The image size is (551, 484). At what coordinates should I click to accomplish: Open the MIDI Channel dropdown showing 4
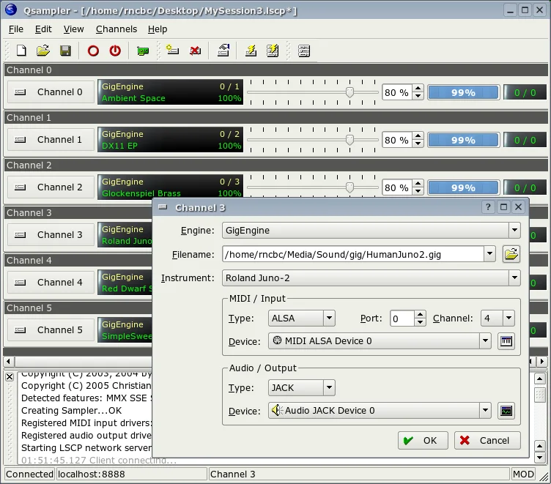tap(498, 319)
